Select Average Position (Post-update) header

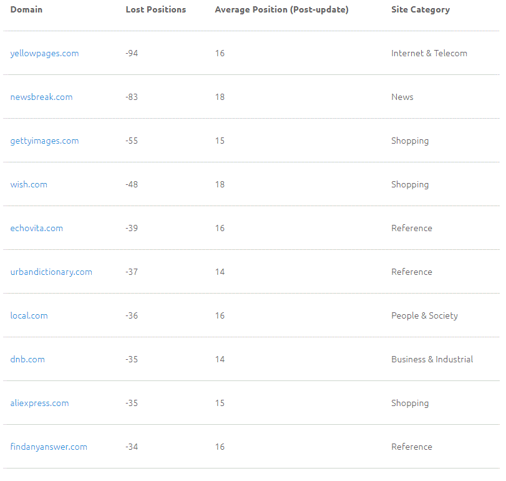tap(281, 9)
